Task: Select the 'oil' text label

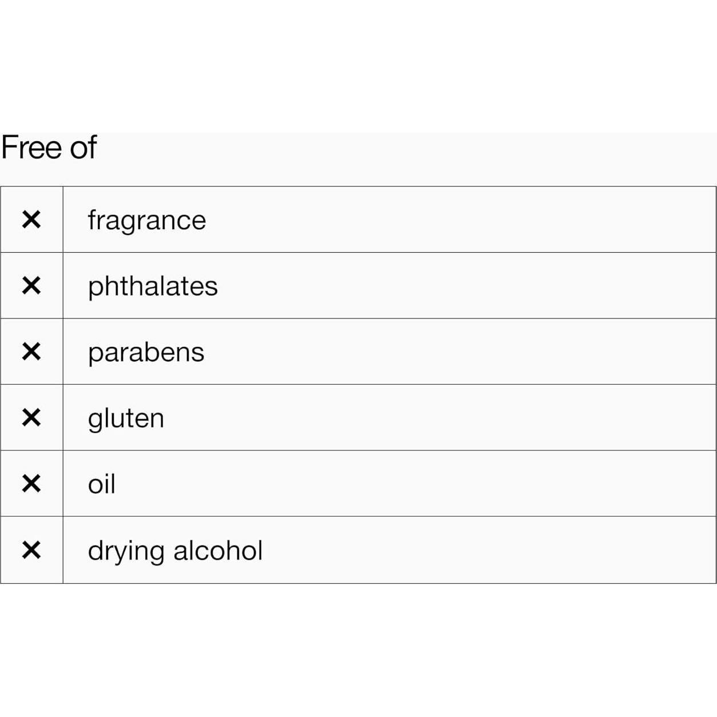Action: pos(101,484)
